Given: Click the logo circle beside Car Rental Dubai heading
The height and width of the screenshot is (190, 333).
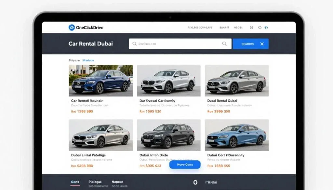Looking at the screenshot, I should [72, 28].
